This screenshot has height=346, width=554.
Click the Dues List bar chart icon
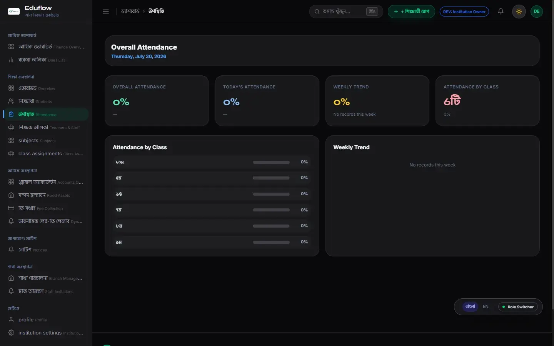point(11,60)
